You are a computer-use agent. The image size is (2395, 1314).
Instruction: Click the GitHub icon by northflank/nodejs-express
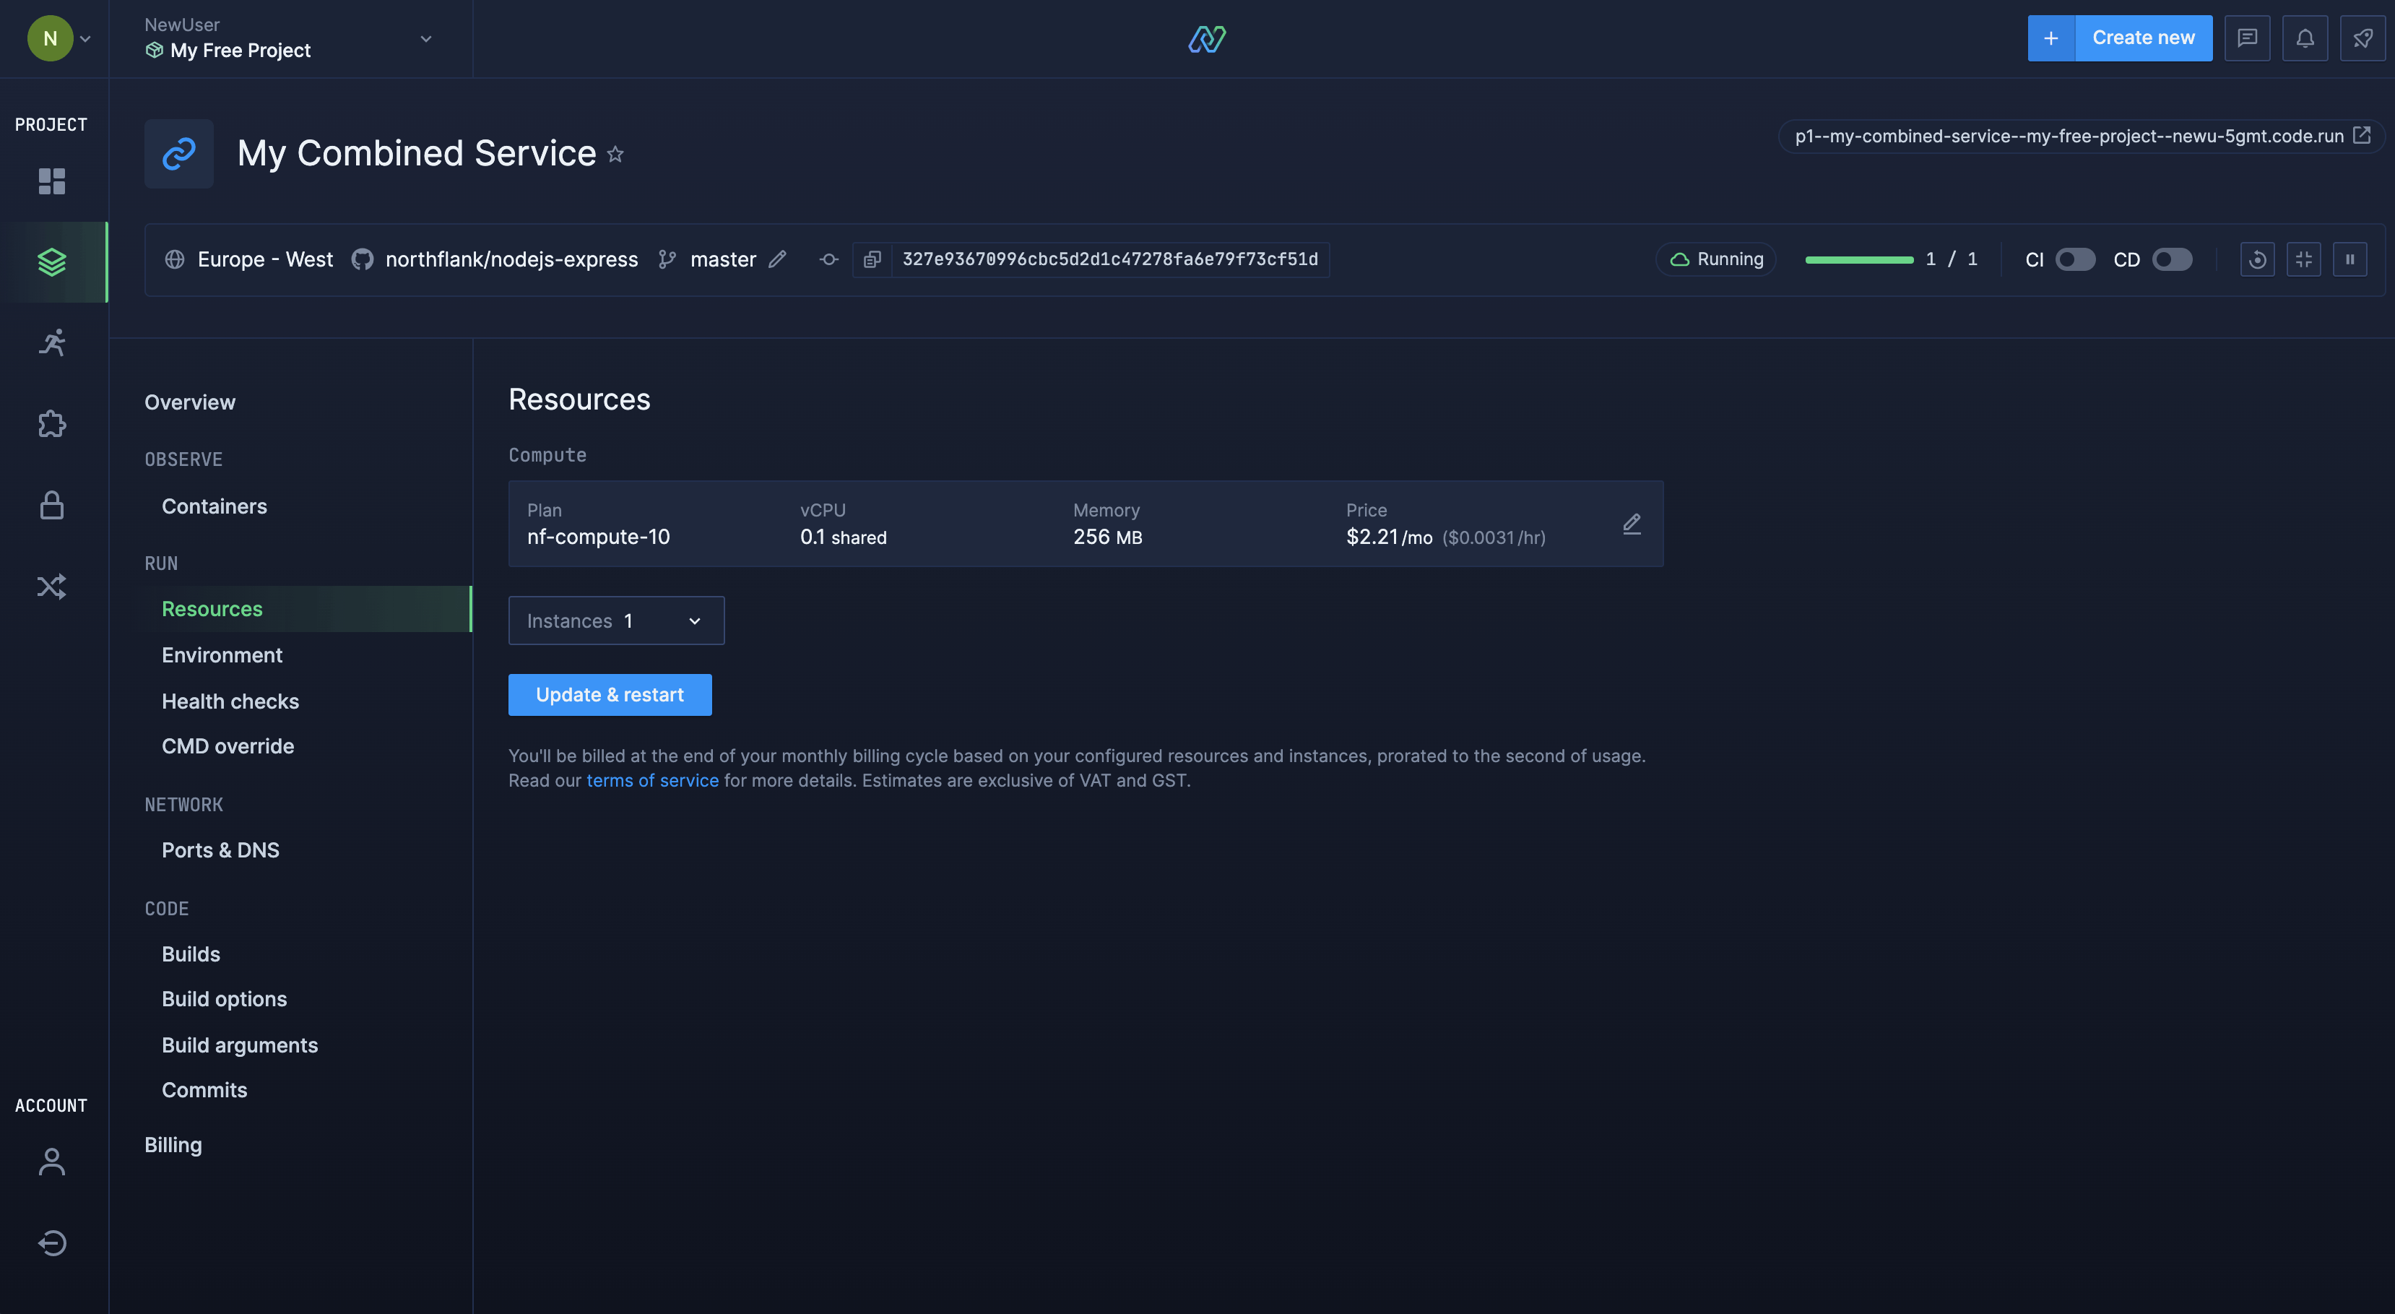click(x=363, y=259)
